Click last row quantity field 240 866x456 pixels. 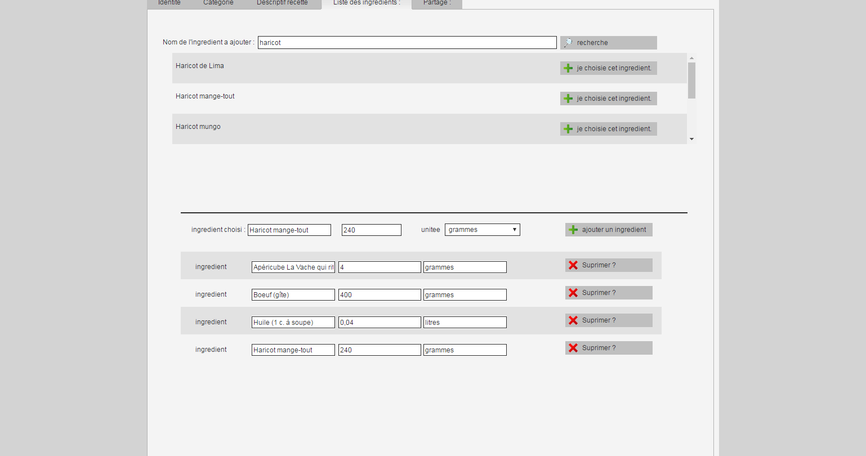click(380, 350)
